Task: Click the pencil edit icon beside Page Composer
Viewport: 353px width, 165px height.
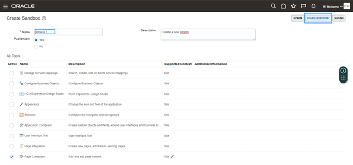Action: (172, 156)
